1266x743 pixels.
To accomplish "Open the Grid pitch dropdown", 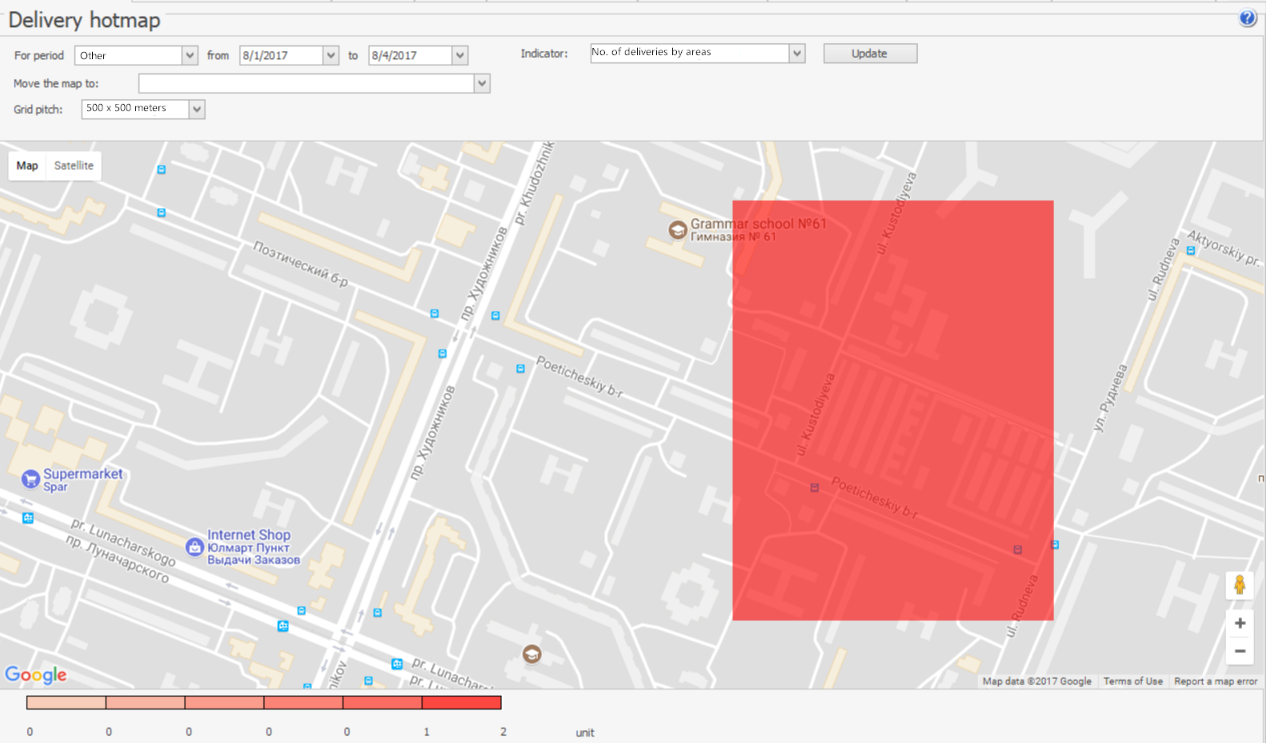I will coord(197,110).
